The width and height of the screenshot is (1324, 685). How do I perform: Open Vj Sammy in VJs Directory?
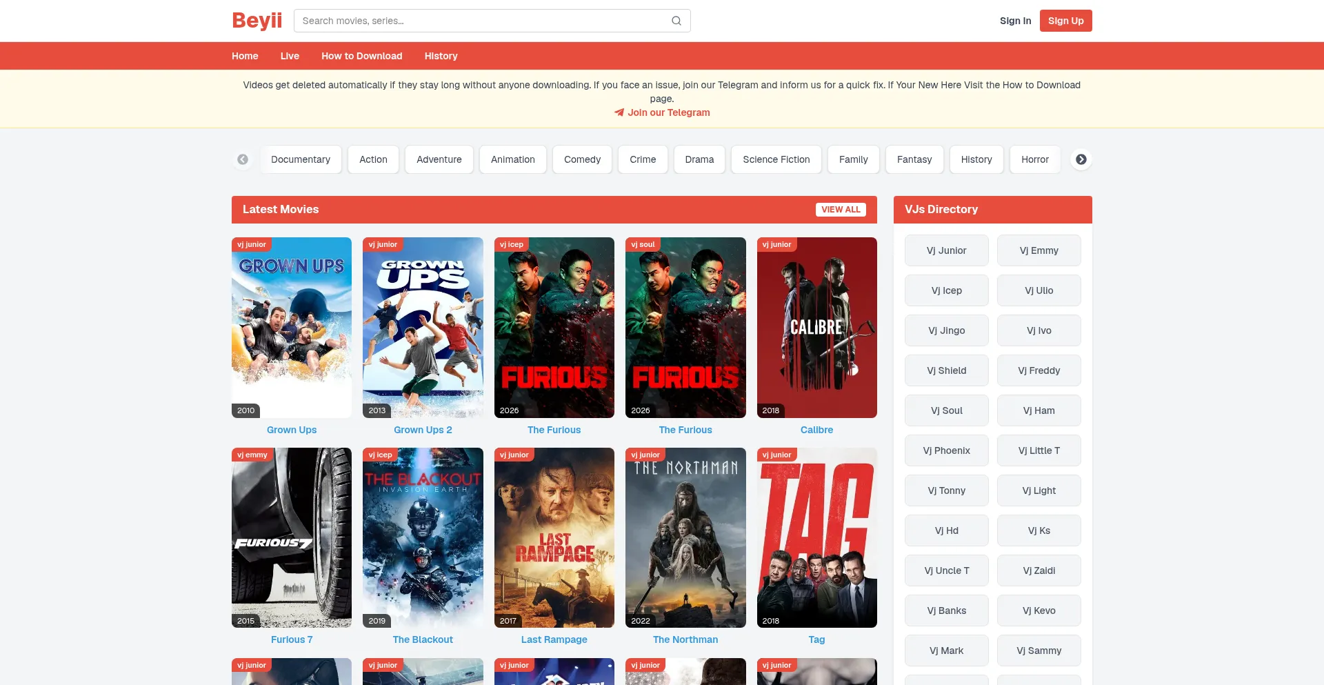(1039, 651)
